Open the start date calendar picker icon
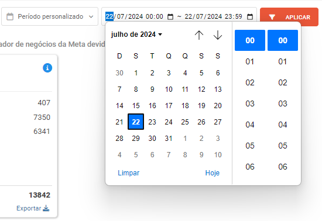 pos(170,16)
